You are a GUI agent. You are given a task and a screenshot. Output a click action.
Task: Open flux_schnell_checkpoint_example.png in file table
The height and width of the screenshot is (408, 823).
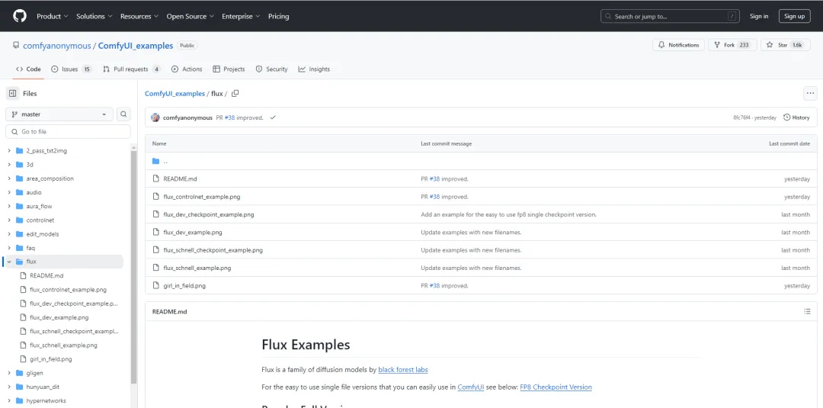coord(213,250)
